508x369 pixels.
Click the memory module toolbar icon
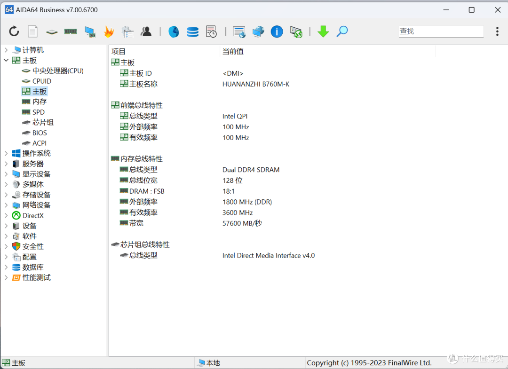[70, 31]
